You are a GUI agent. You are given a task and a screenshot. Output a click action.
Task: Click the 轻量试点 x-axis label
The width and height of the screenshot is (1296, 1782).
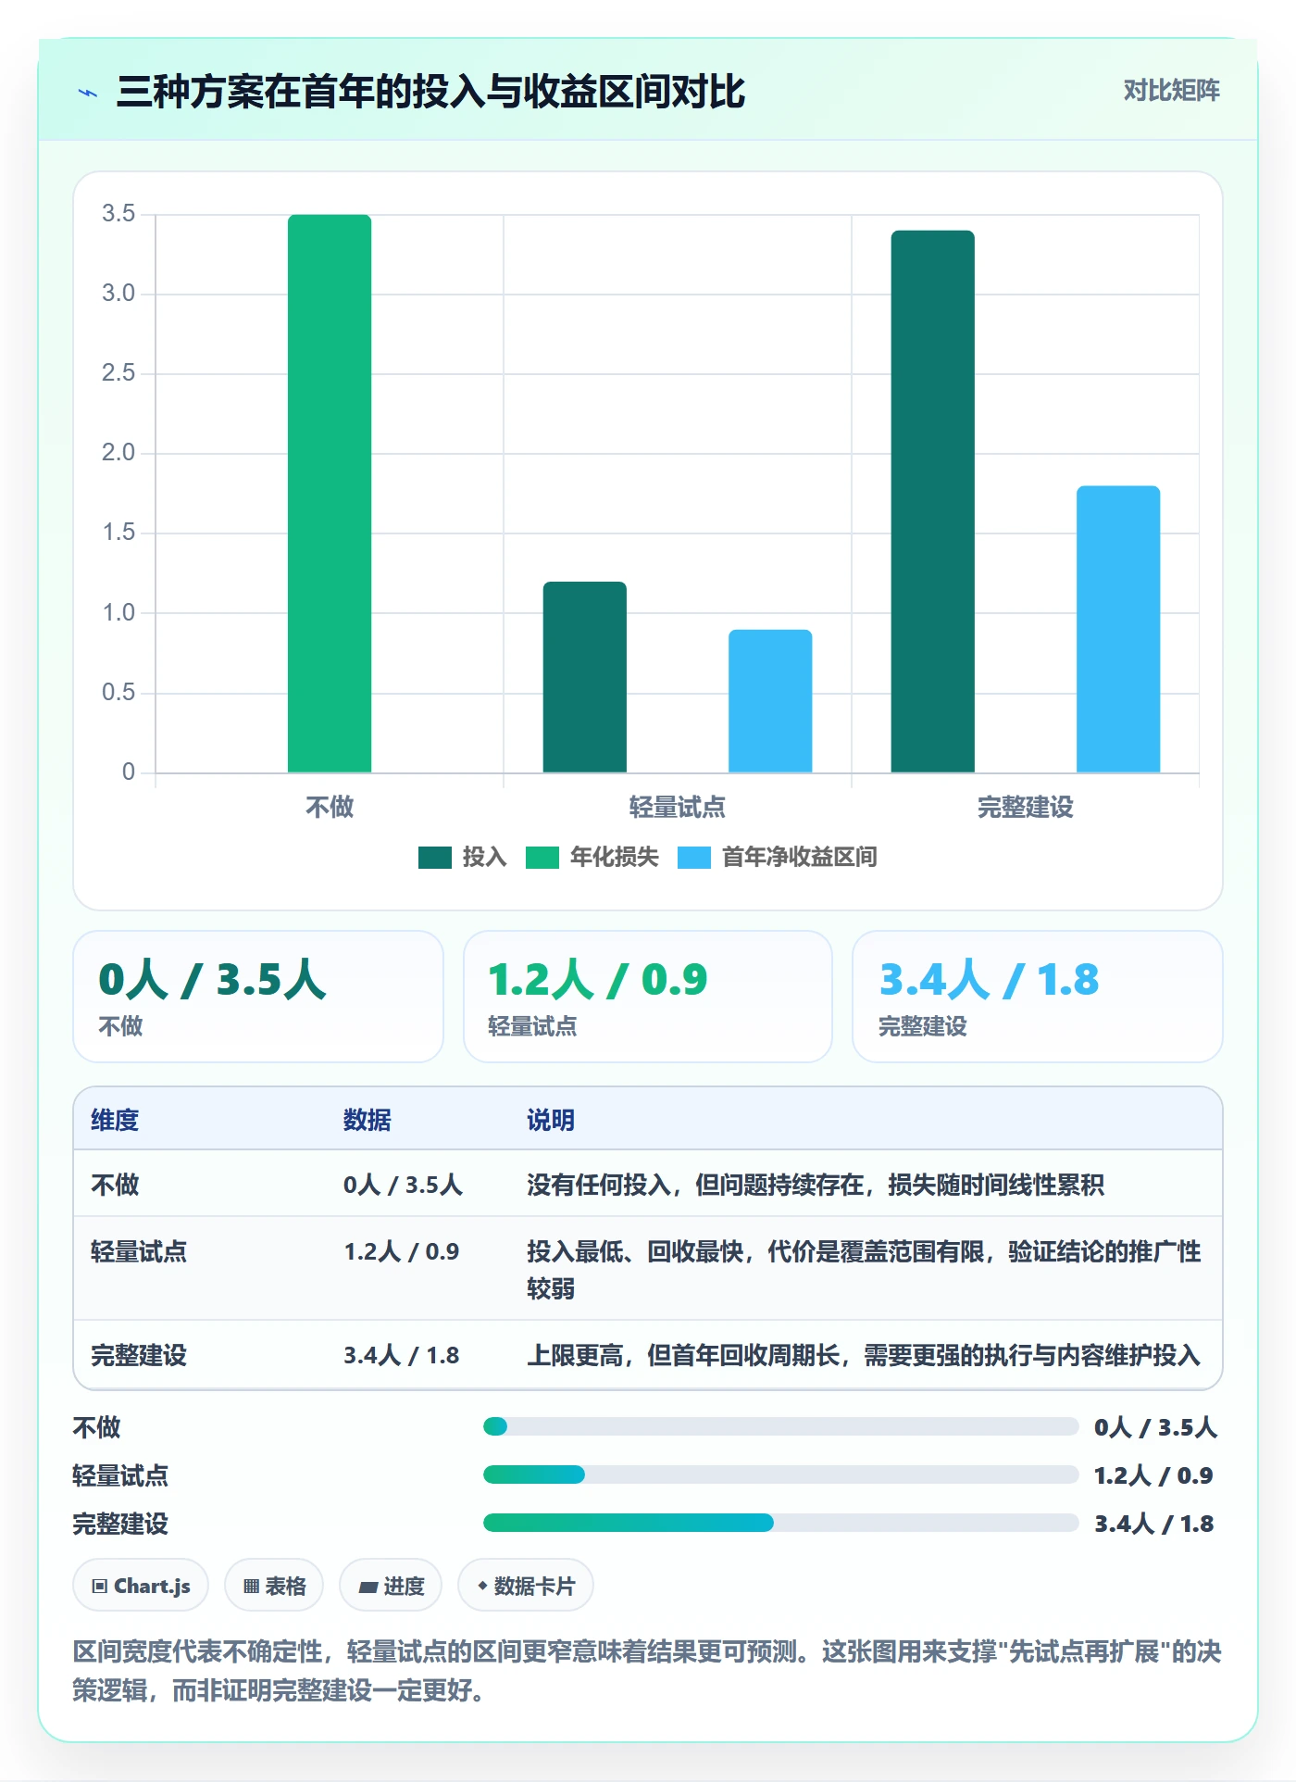678,807
